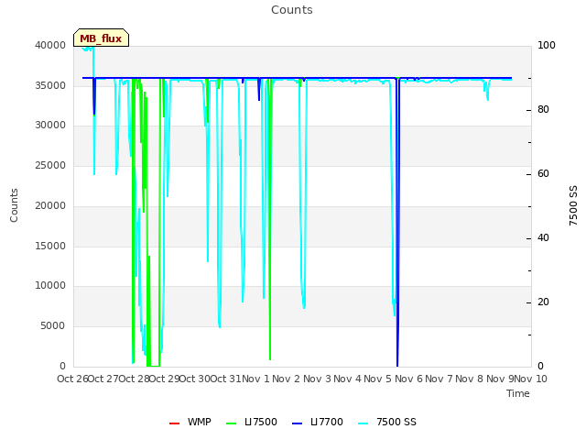Screen dimensions: 586x440
Task: Click the green LI7500 legend swatch
Action: [232, 423]
